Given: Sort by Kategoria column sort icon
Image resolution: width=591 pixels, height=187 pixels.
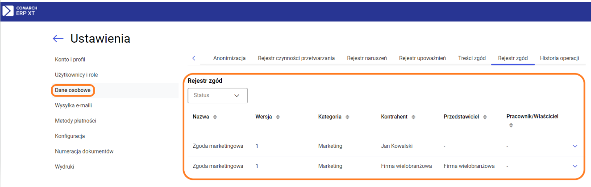Looking at the screenshot, I should pyautogui.click(x=347, y=117).
